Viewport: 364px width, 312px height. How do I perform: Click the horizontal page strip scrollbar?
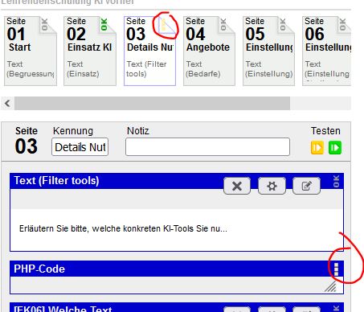point(152,103)
